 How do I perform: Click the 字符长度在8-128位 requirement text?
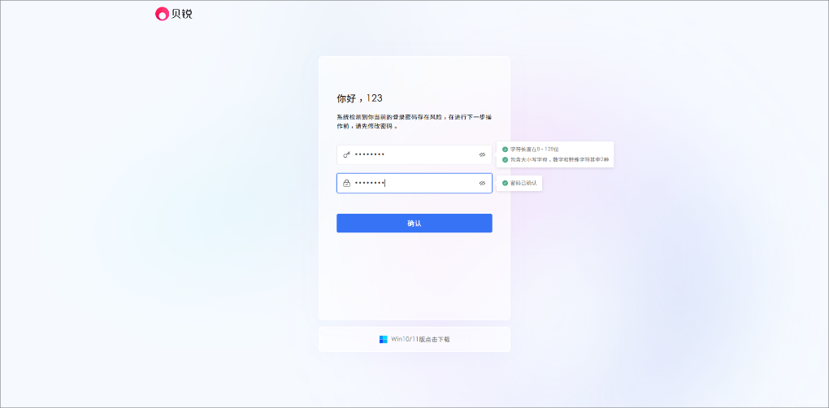pyautogui.click(x=535, y=150)
